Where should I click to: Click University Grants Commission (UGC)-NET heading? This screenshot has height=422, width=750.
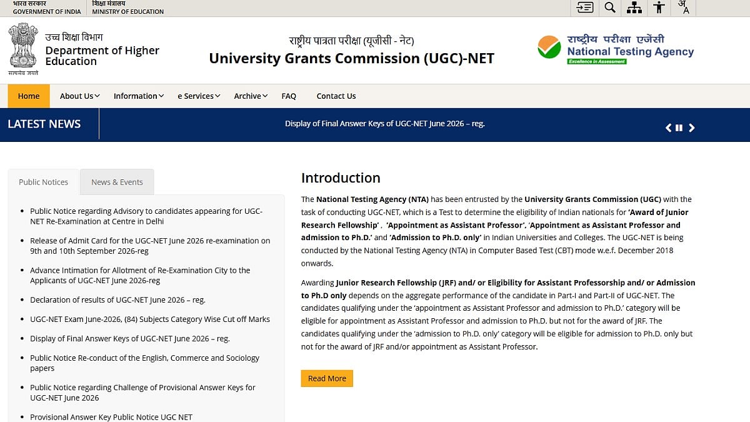click(x=352, y=58)
